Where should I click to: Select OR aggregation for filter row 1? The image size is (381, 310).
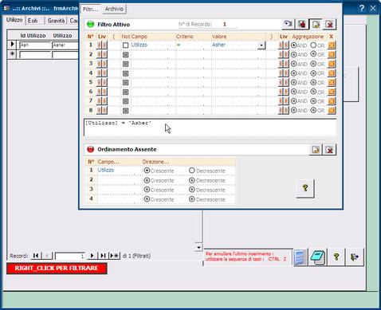313,45
